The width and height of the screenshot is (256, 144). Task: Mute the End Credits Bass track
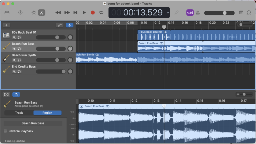[14, 71]
